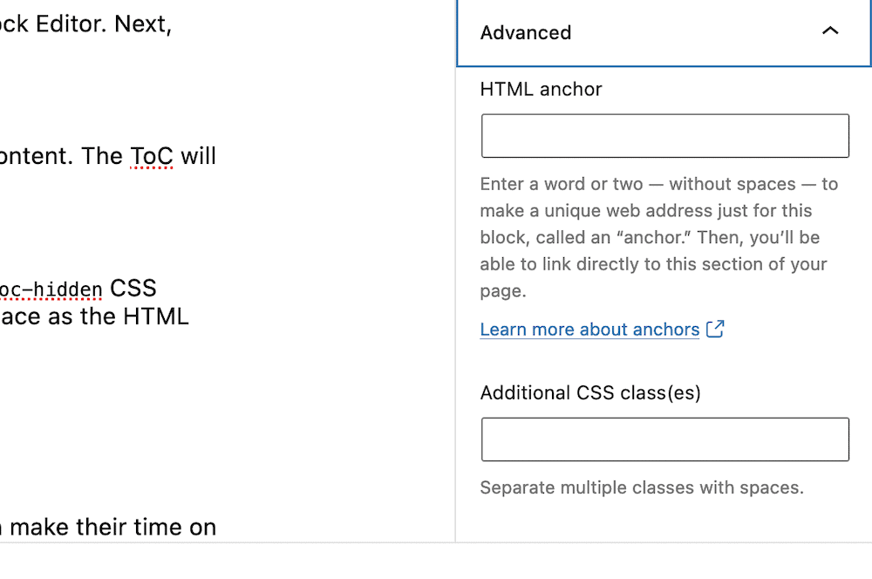Focus the Additional CSS class(es) field
This screenshot has height=579, width=872.
click(x=664, y=439)
